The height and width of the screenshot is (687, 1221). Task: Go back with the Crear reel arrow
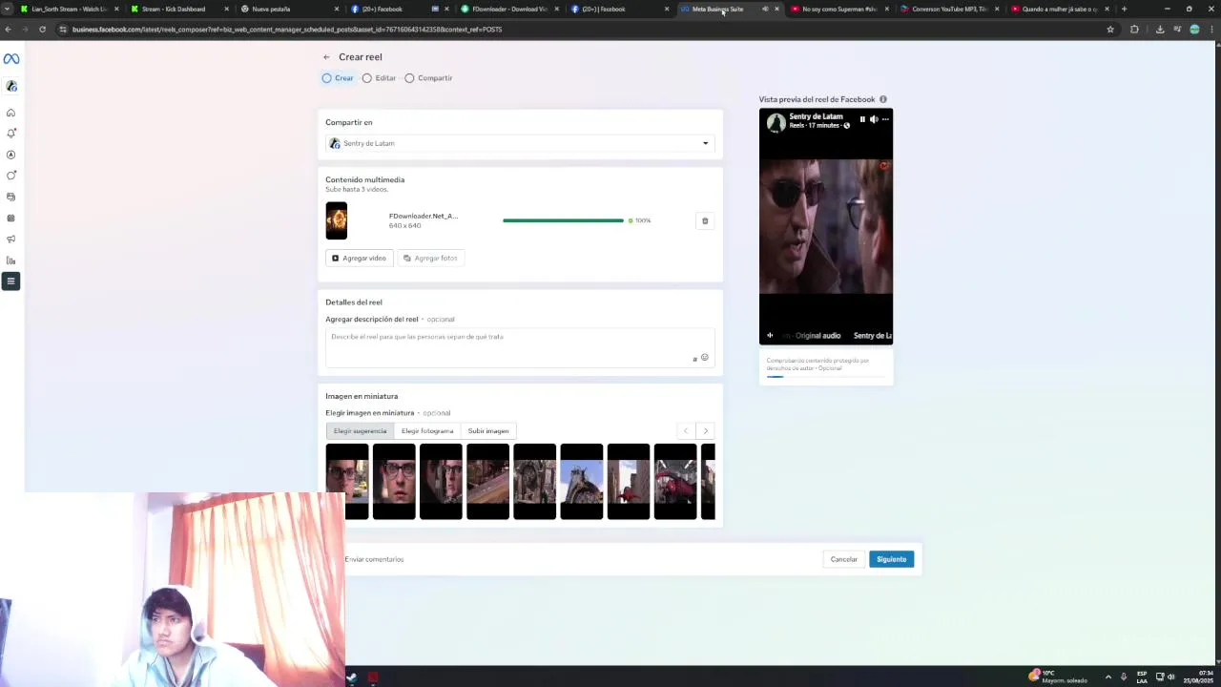(x=326, y=57)
